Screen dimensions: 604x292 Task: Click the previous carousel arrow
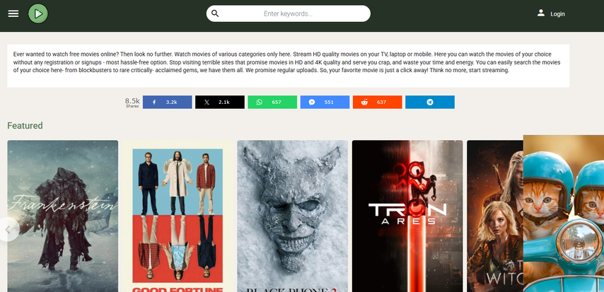pos(8,230)
